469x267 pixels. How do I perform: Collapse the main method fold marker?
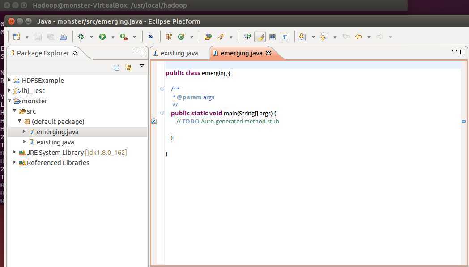point(162,113)
